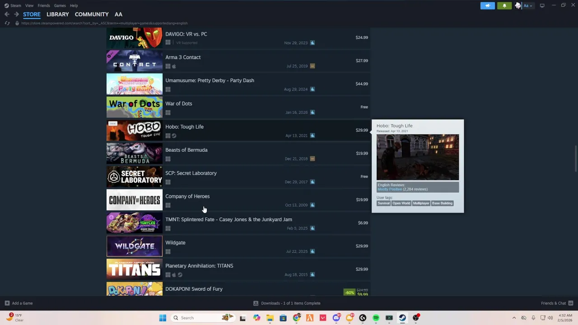Show hidden tray icons chevron
Image resolution: width=578 pixels, height=325 pixels.
(x=514, y=318)
